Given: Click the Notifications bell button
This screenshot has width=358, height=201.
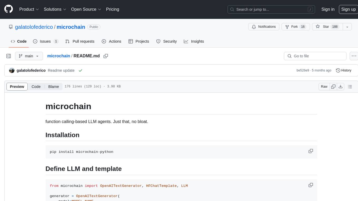Looking at the screenshot, I should (264, 27).
